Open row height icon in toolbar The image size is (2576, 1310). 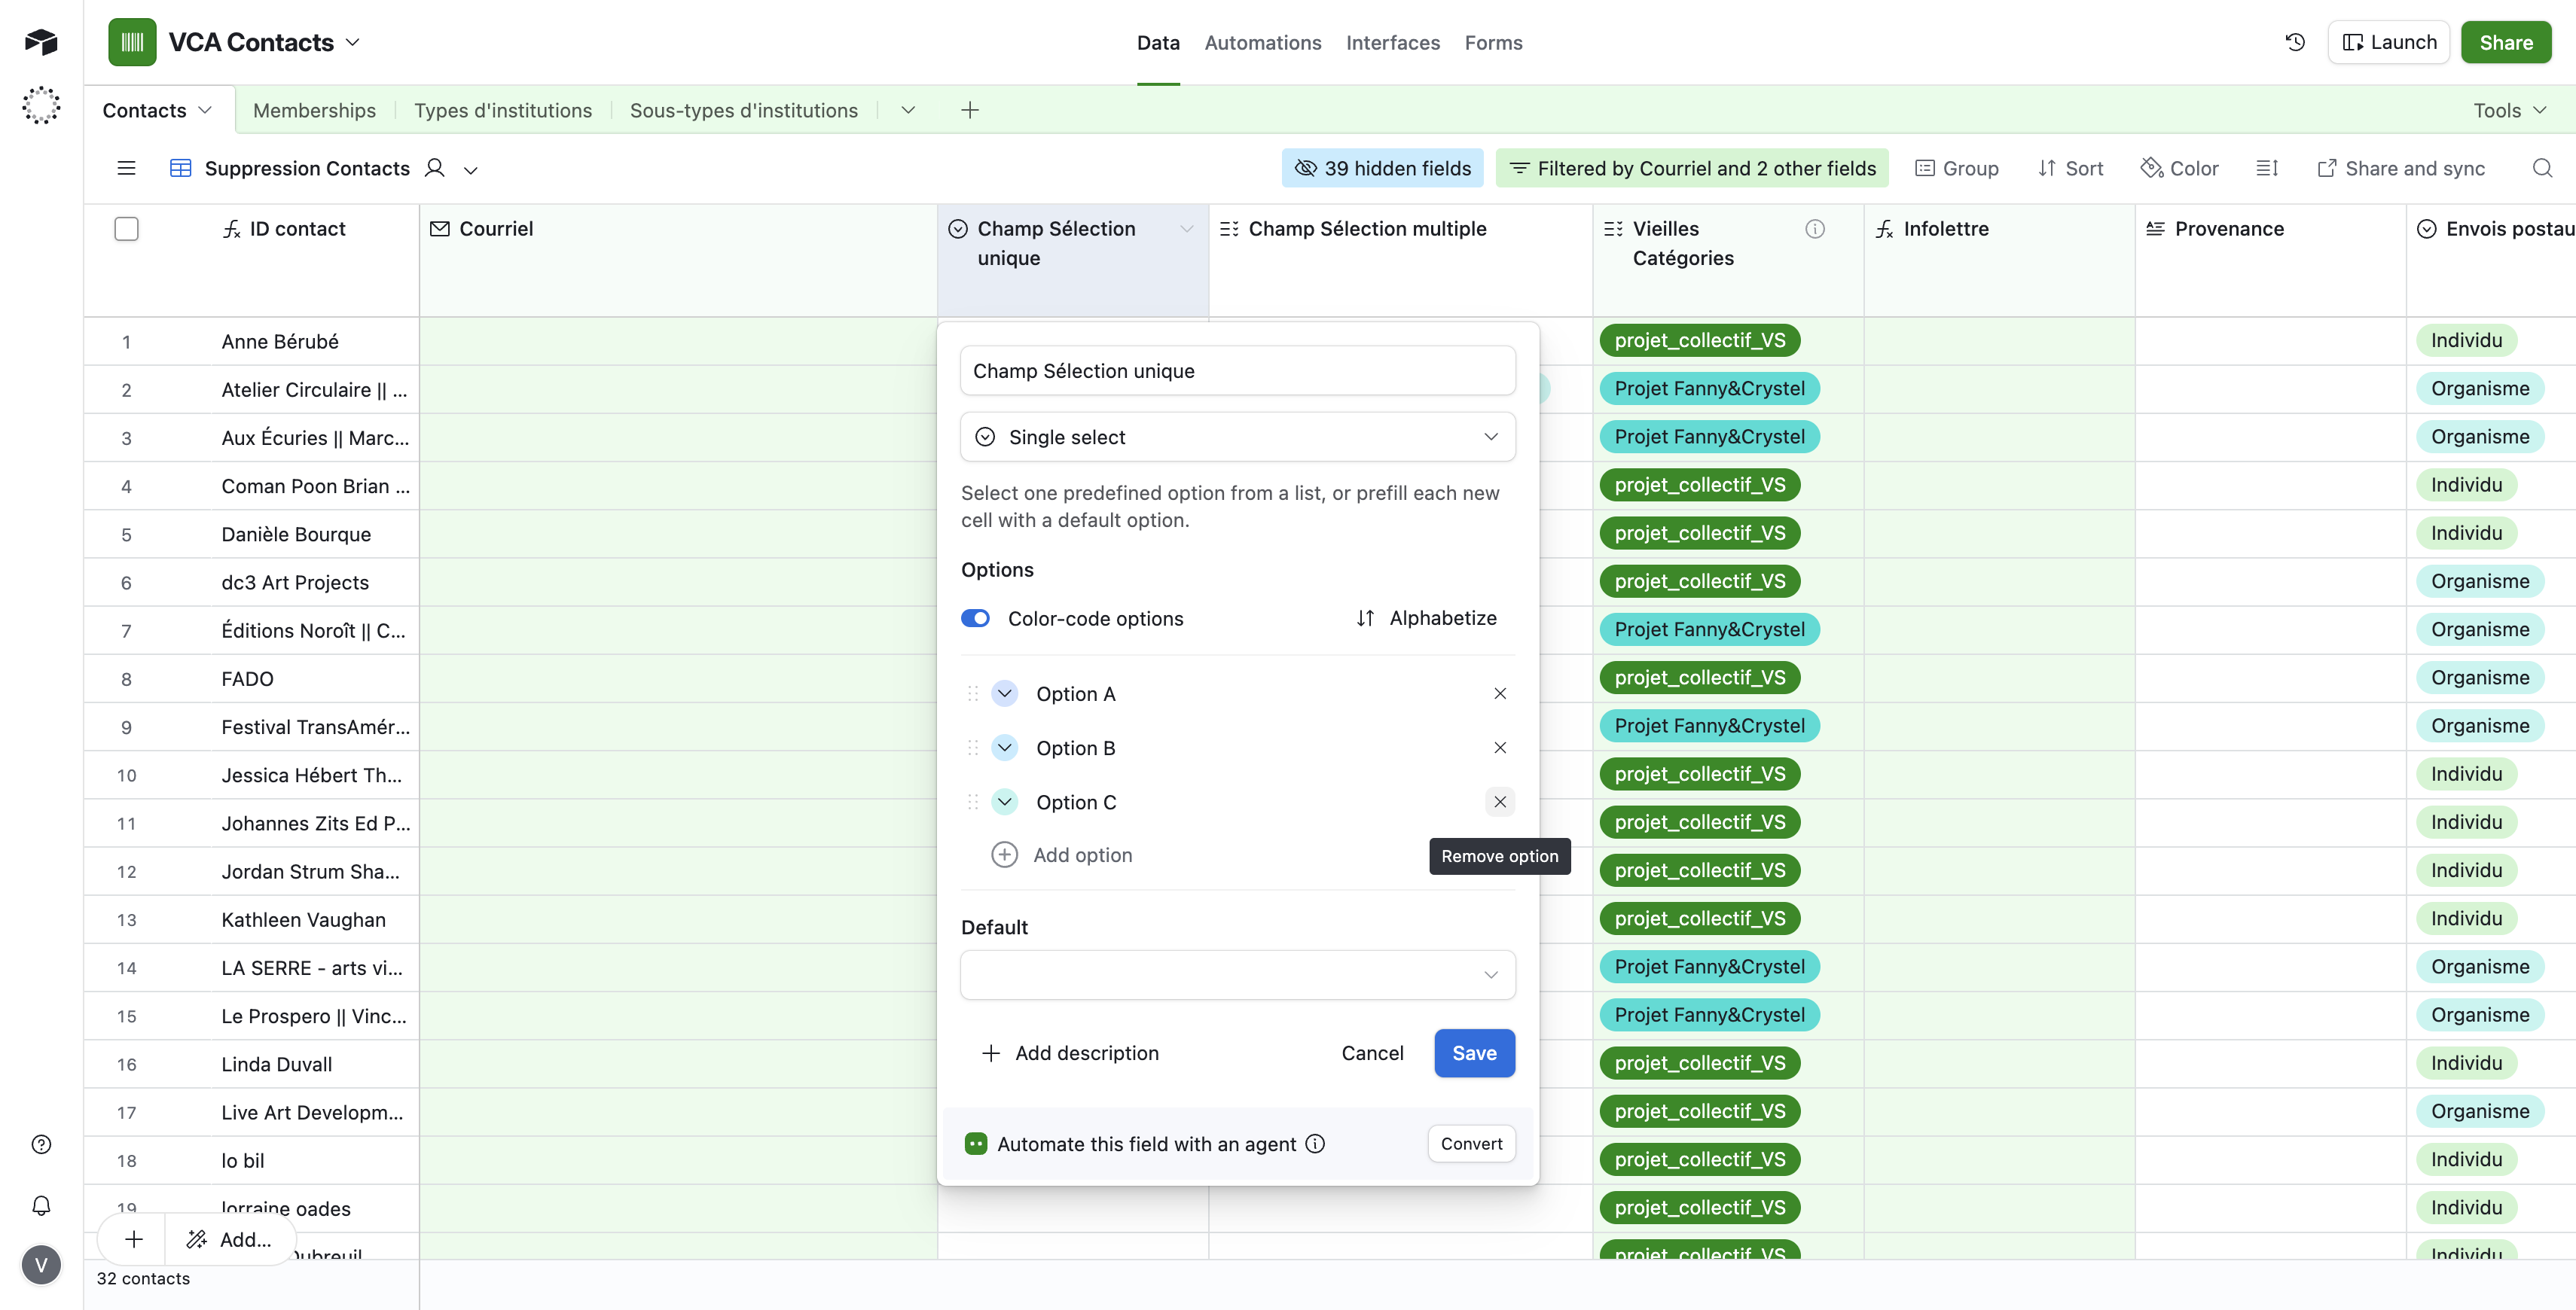pos(2267,168)
